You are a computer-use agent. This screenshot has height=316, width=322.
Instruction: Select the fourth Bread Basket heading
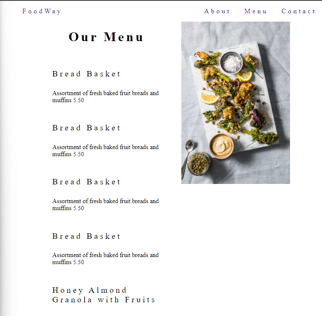[x=86, y=236]
